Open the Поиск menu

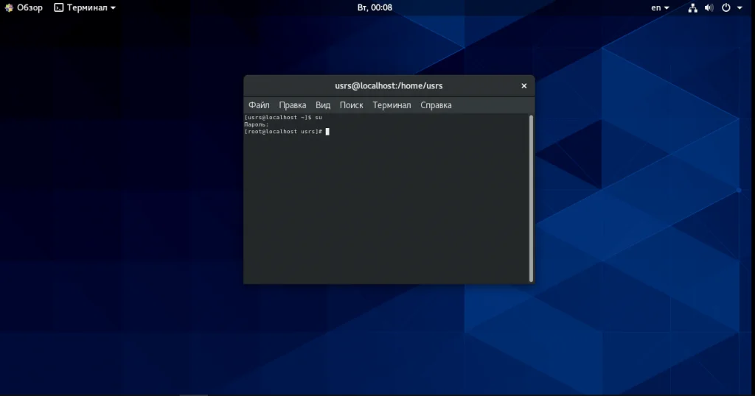click(352, 105)
